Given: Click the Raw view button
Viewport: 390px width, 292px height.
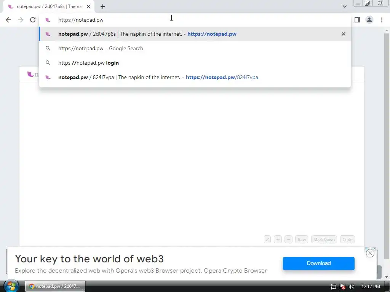Looking at the screenshot, I should (302, 240).
